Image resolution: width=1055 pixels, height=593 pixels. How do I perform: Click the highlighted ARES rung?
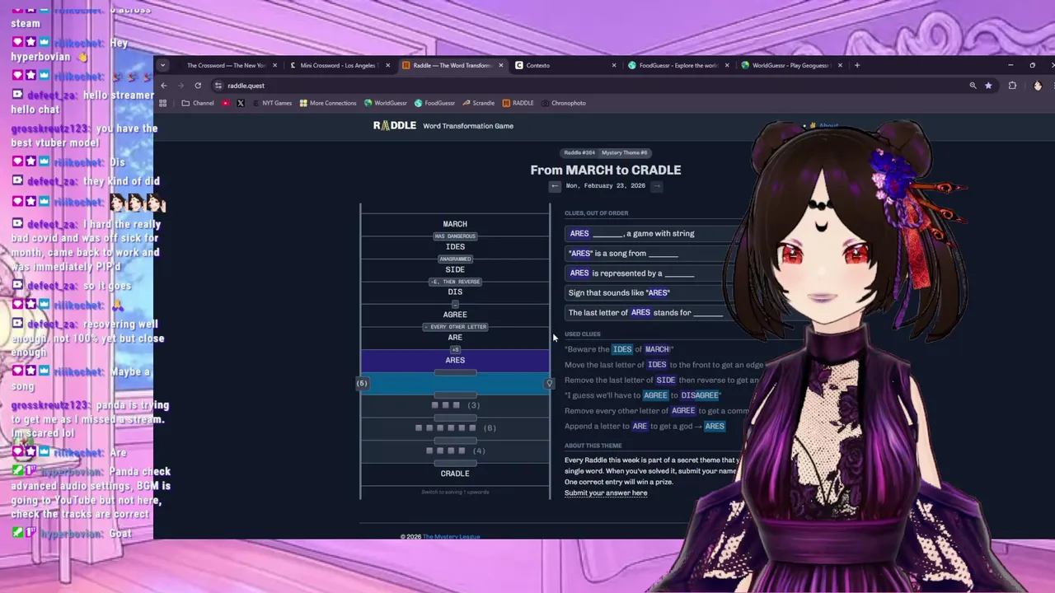tap(455, 360)
